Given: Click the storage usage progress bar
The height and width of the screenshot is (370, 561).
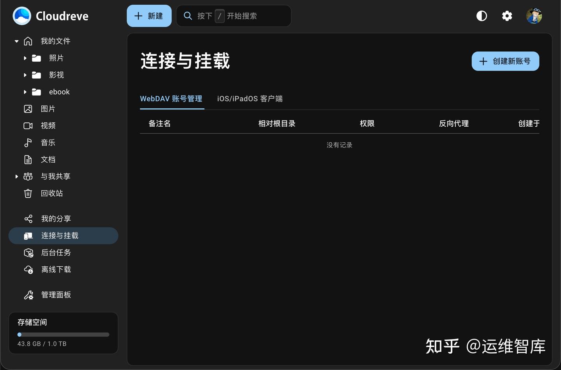Looking at the screenshot, I should [x=63, y=335].
